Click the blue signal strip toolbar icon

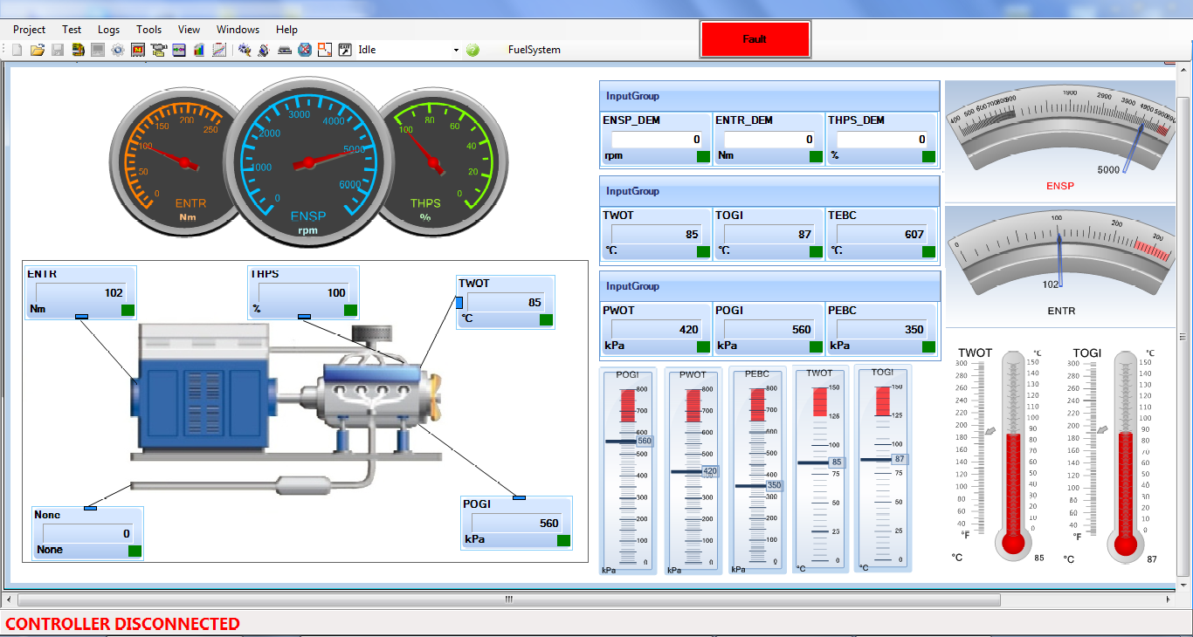pyautogui.click(x=179, y=50)
